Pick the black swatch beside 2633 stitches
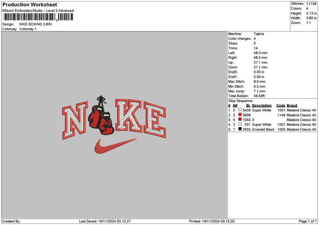This screenshot has height=225, width=319. click(240, 129)
